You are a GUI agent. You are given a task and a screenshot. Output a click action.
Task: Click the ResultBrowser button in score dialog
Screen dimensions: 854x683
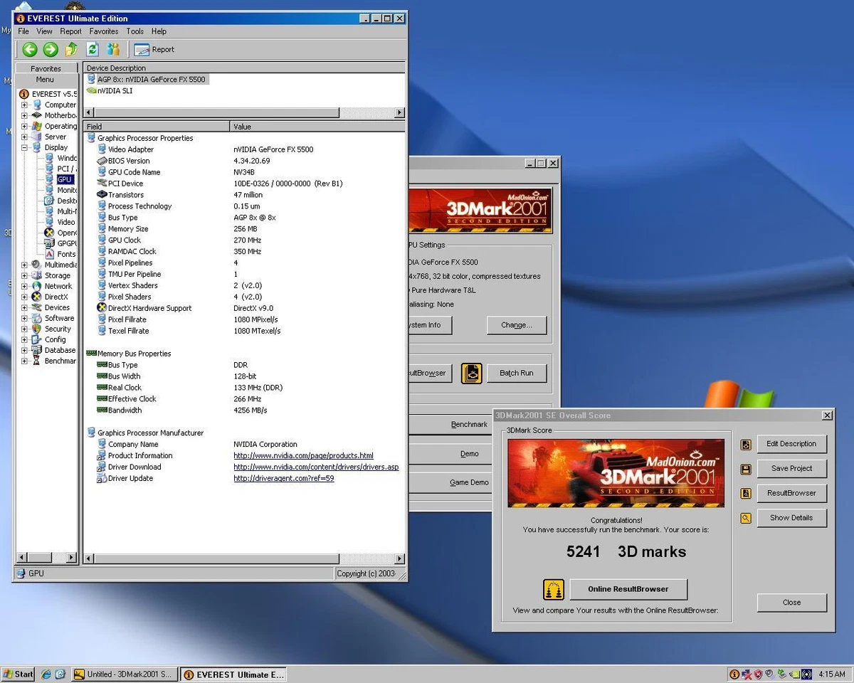click(x=791, y=493)
